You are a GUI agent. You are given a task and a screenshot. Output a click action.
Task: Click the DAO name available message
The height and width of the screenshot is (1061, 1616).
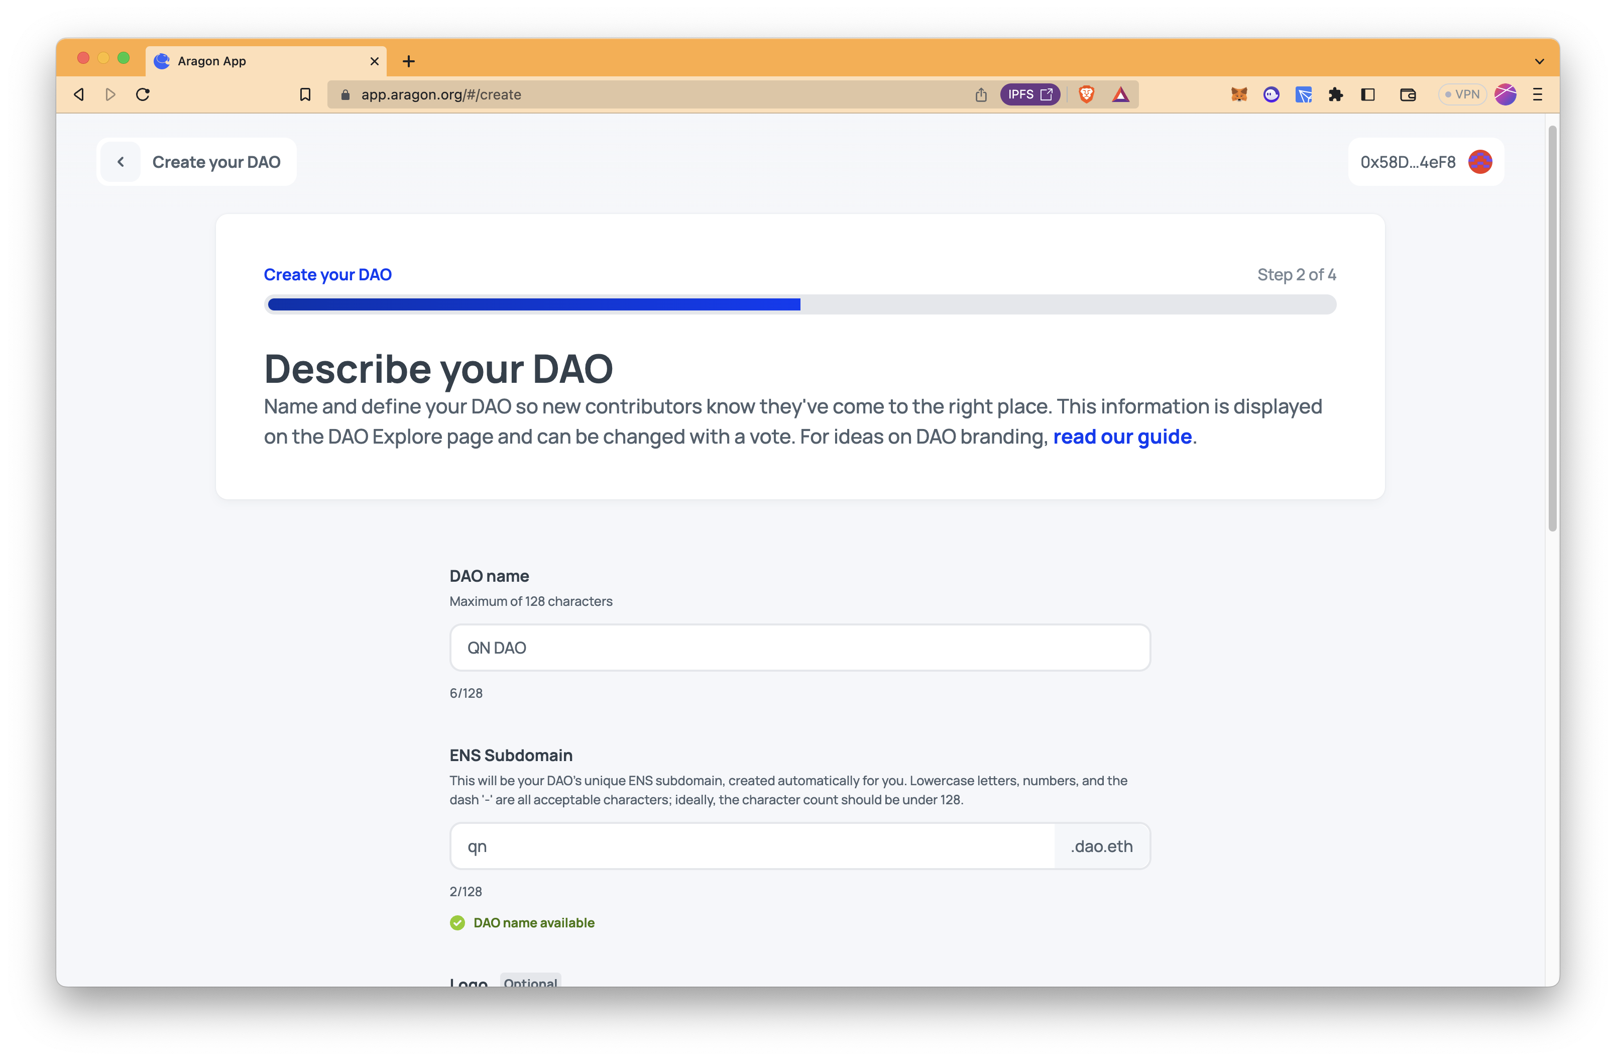[534, 922]
